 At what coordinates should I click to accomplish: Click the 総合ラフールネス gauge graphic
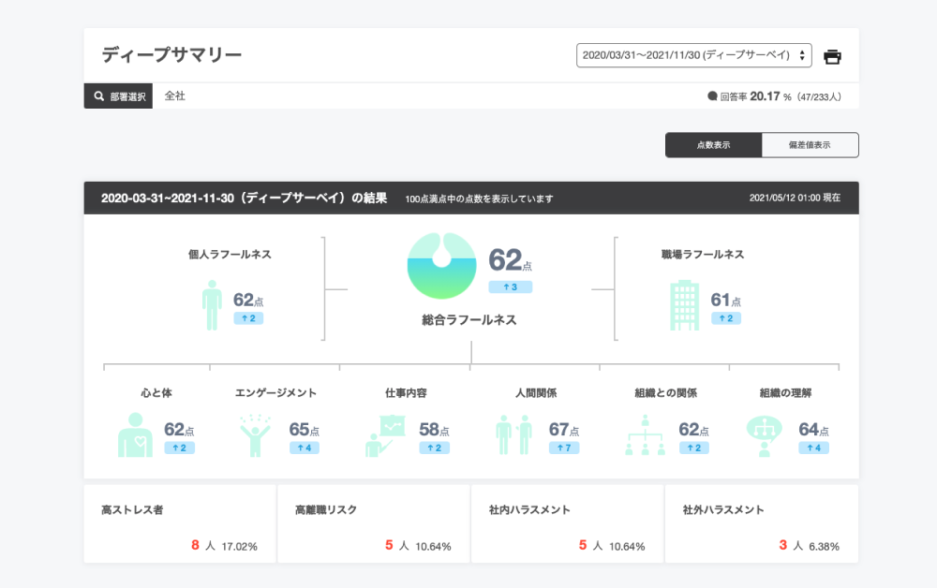coord(441,266)
